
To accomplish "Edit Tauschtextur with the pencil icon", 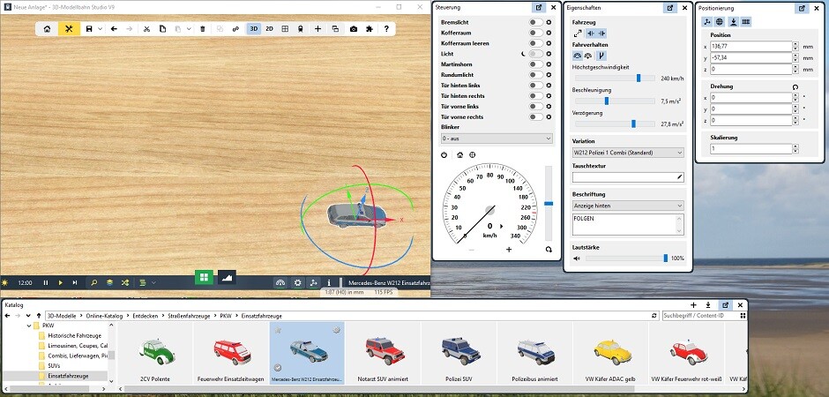I will click(679, 177).
